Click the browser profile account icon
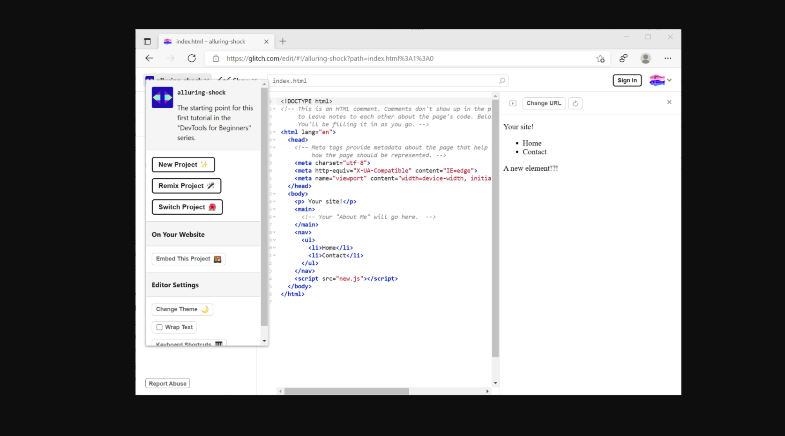The image size is (785, 436). point(646,58)
